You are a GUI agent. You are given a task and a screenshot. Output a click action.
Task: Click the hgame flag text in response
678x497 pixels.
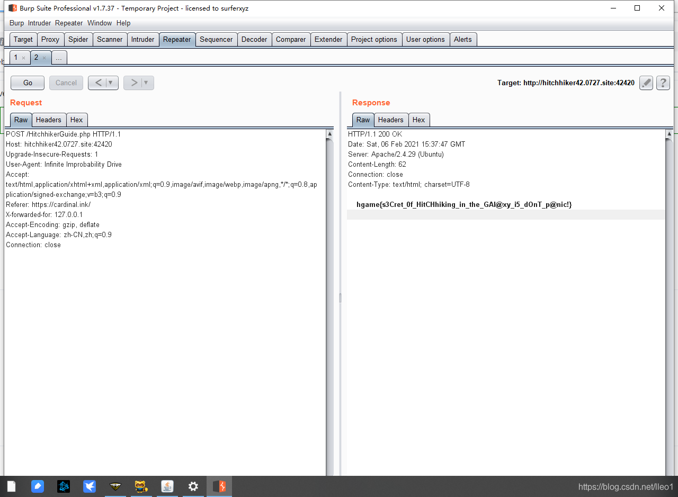465,205
